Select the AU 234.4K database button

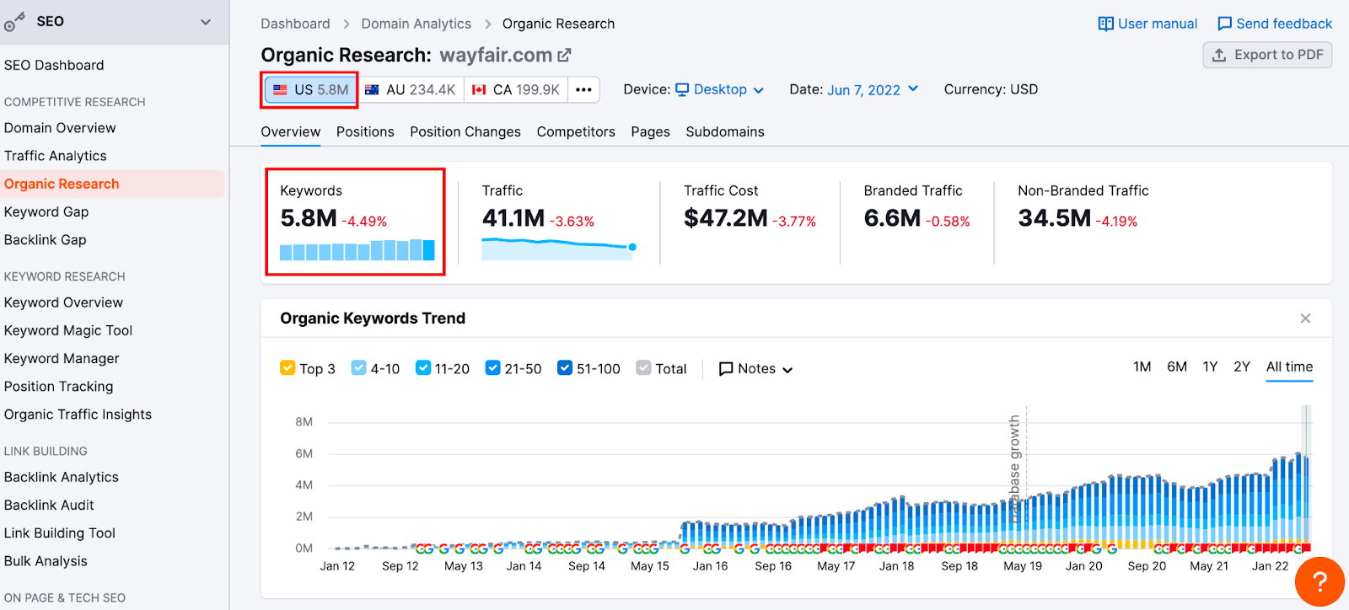coord(411,89)
